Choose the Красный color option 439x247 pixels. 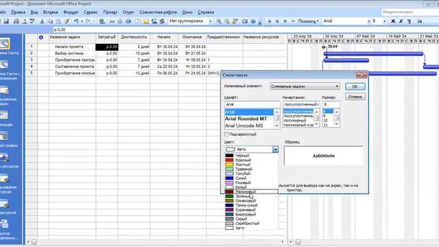point(252,160)
